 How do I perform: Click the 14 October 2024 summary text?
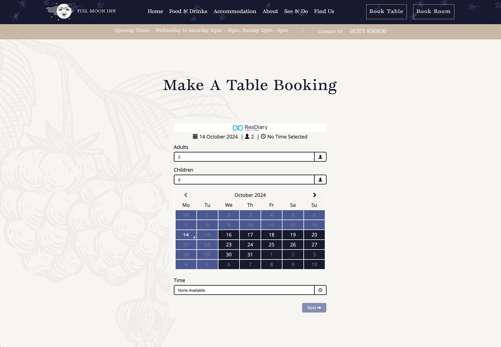point(219,137)
